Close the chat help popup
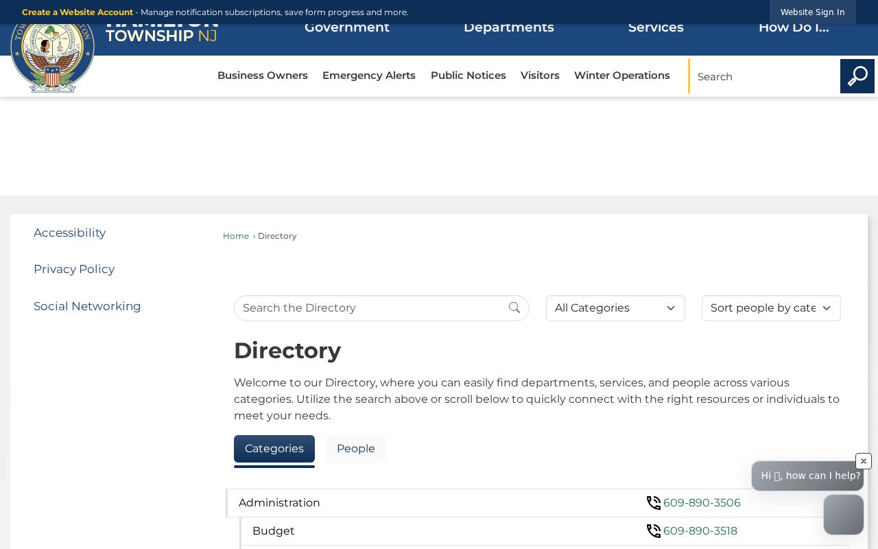 [x=864, y=461]
